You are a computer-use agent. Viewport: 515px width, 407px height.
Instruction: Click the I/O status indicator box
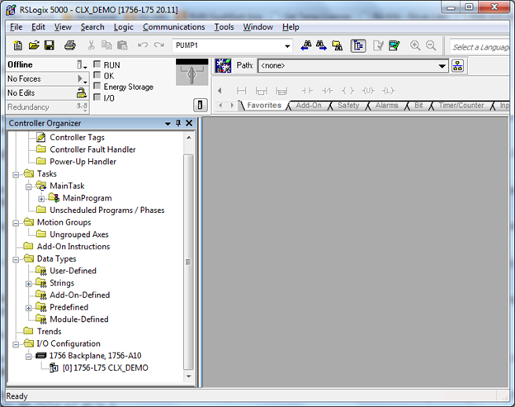tap(97, 97)
